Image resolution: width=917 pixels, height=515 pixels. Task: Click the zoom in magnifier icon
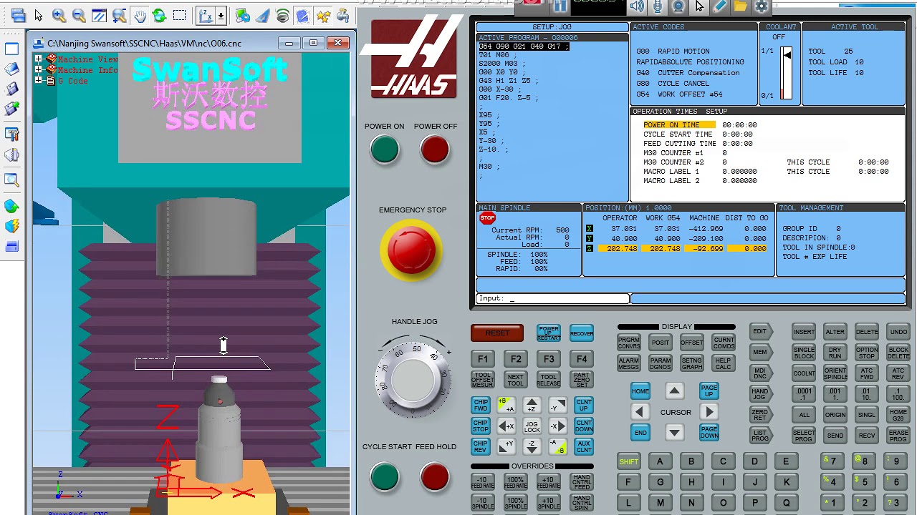point(59,15)
